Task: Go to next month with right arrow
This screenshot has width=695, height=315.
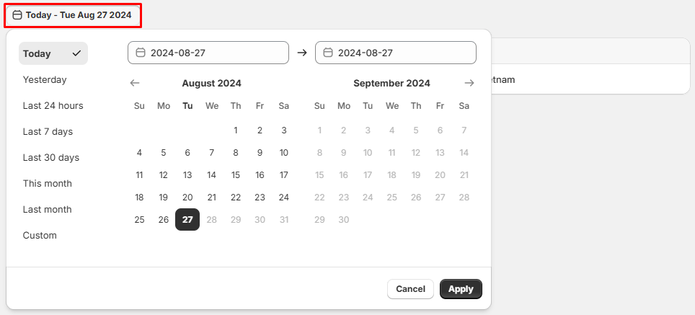Action: [x=469, y=83]
